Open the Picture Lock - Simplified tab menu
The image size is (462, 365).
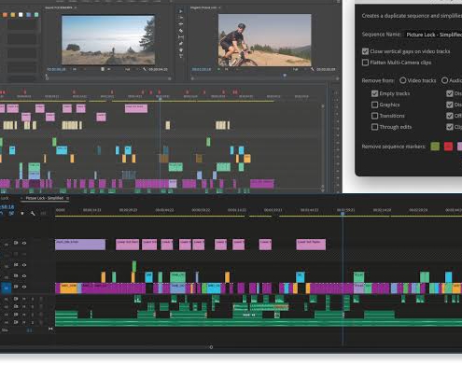[67, 198]
